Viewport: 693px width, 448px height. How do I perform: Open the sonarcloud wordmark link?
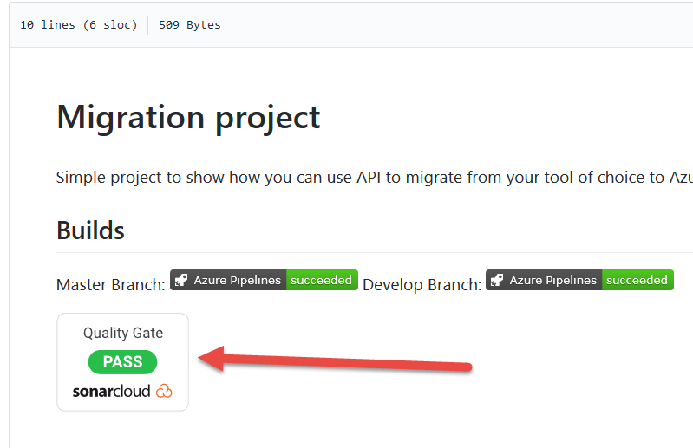[111, 391]
